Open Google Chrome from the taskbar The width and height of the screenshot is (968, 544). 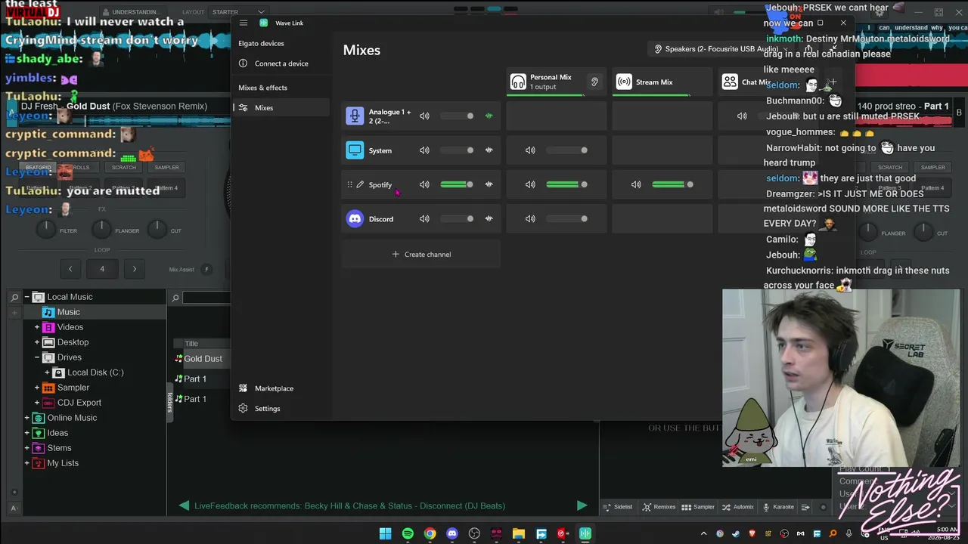click(430, 533)
